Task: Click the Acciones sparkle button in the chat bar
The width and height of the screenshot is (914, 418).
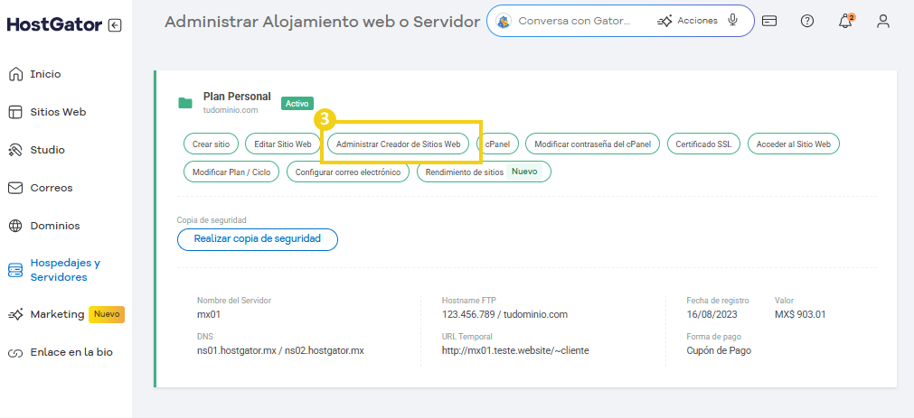Action: pyautogui.click(x=688, y=21)
